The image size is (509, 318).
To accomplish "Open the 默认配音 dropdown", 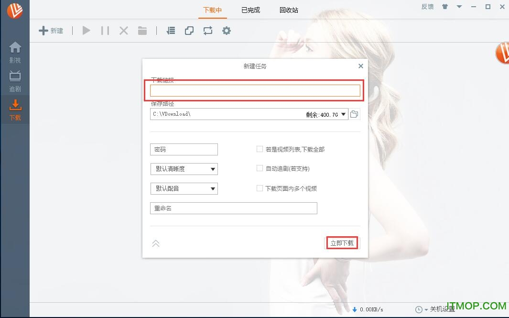I will 184,188.
